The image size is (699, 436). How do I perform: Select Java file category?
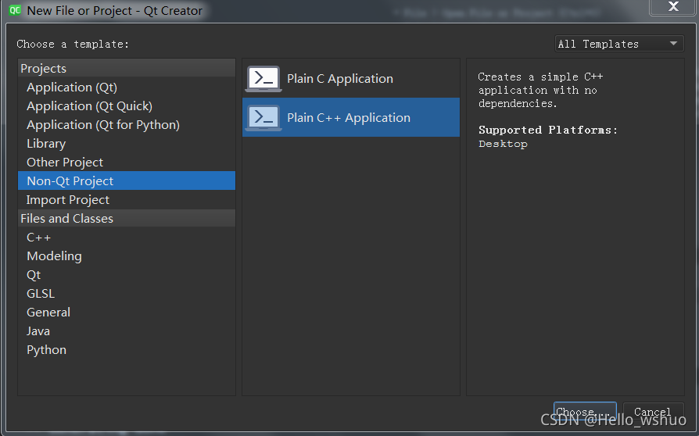pyautogui.click(x=127, y=331)
